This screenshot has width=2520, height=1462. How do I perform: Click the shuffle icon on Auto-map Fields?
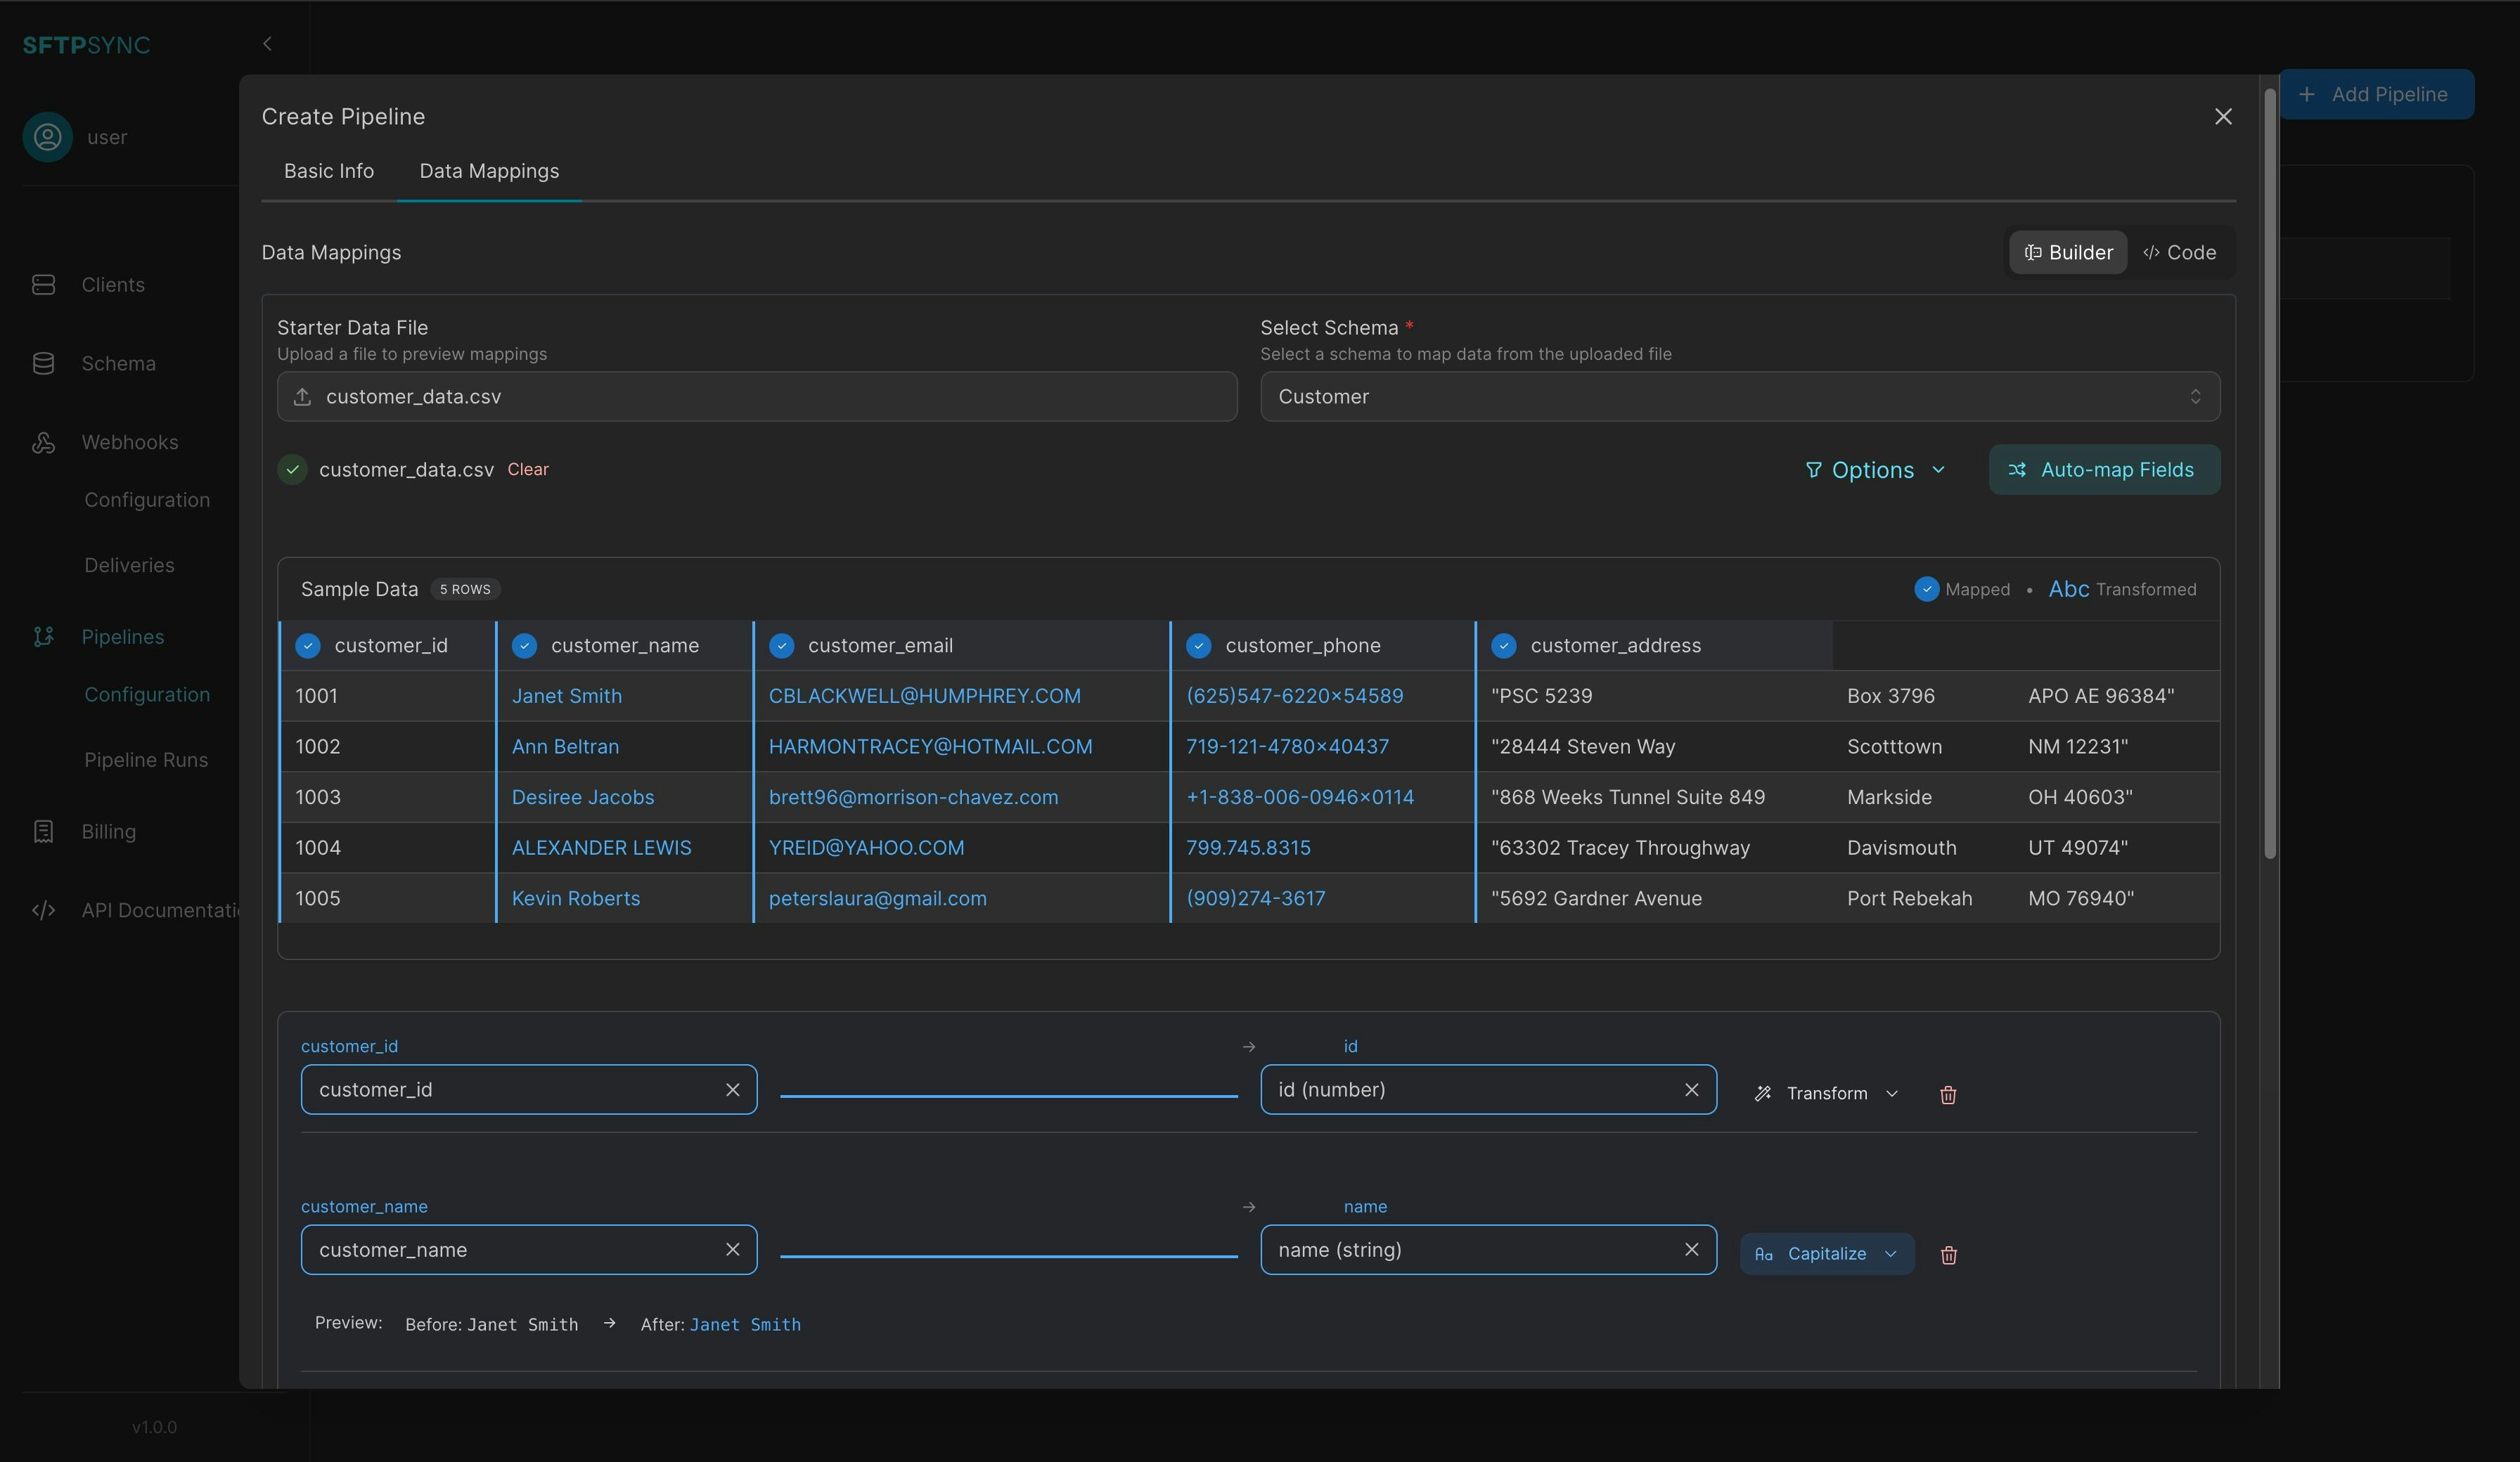pyautogui.click(x=2017, y=470)
